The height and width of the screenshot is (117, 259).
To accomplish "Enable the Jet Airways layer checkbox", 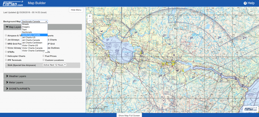I will click(6, 40).
